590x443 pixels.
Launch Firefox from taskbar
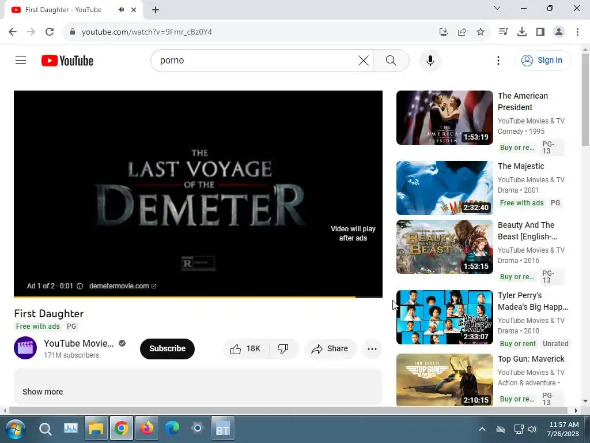(146, 429)
